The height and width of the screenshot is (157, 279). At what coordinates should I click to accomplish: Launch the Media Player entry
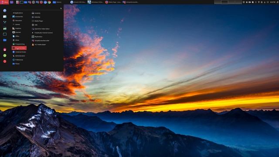pos(37,21)
